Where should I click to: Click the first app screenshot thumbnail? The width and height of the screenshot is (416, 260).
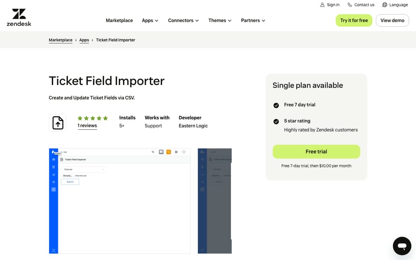tap(120, 201)
